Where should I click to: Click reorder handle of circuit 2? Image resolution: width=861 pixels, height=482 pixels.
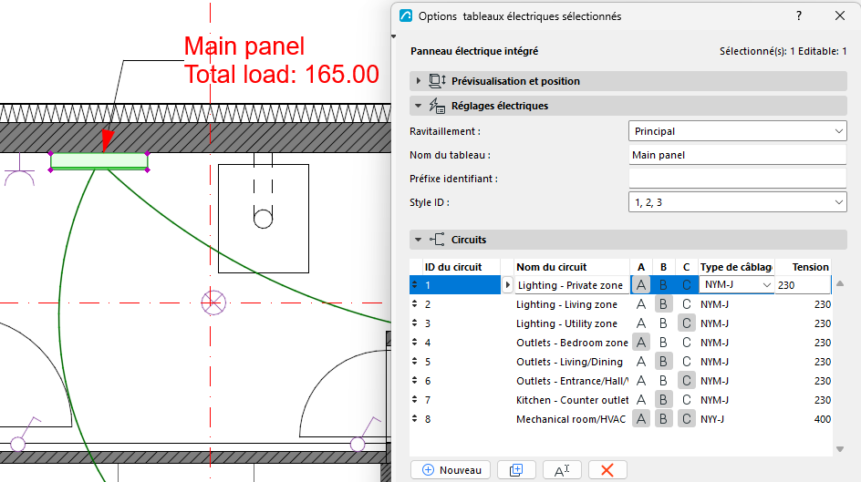point(415,303)
